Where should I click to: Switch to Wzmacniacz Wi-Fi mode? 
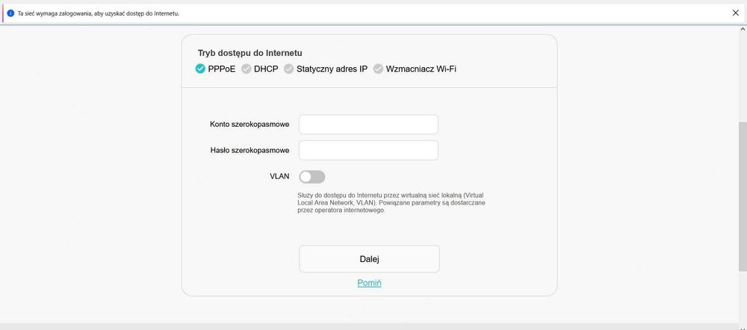pos(379,69)
